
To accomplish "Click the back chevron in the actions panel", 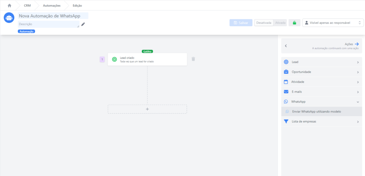I will (286, 46).
